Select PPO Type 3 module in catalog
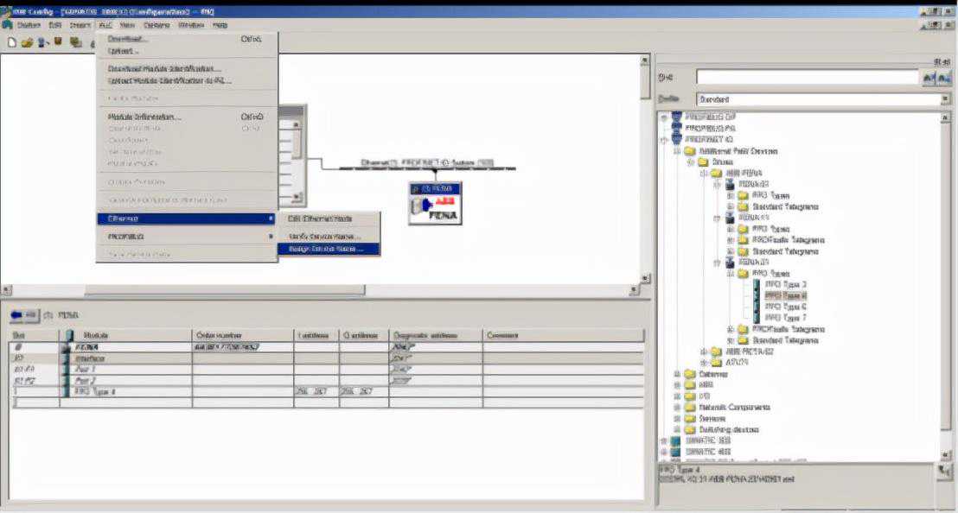Screen dimensions: 958x513 pyautogui.click(x=785, y=284)
